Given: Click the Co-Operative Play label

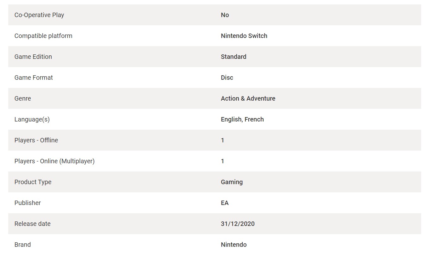Looking at the screenshot, I should pos(39,15).
